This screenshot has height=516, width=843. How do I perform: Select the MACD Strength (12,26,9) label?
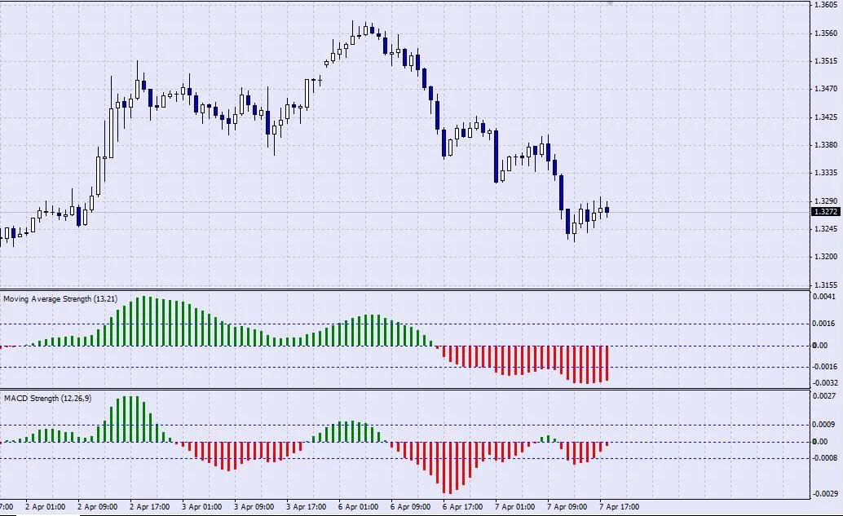[47, 399]
